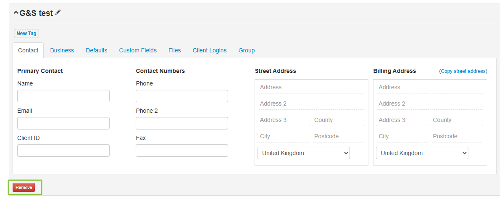Go to the Custom Fields tab
This screenshot has height=202, width=502.
138,50
